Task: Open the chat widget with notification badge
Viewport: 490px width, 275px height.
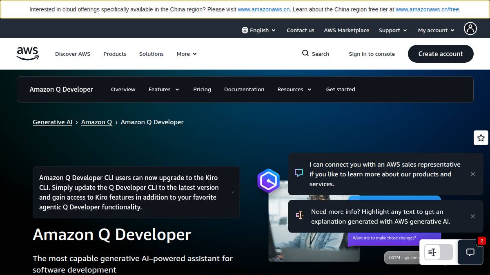Action: (470, 252)
